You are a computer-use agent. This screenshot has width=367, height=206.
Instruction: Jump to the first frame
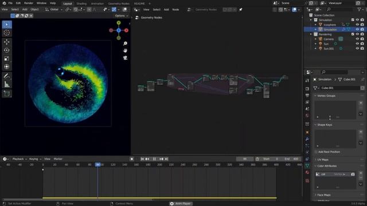click(142, 159)
